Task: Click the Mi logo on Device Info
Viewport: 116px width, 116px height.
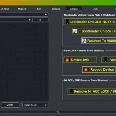Action: 67,60
